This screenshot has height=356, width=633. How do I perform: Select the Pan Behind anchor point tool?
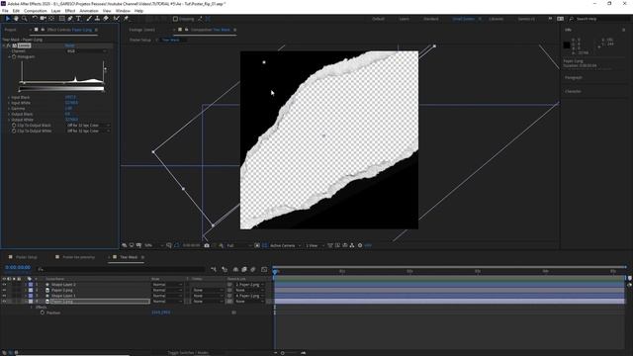pos(51,19)
